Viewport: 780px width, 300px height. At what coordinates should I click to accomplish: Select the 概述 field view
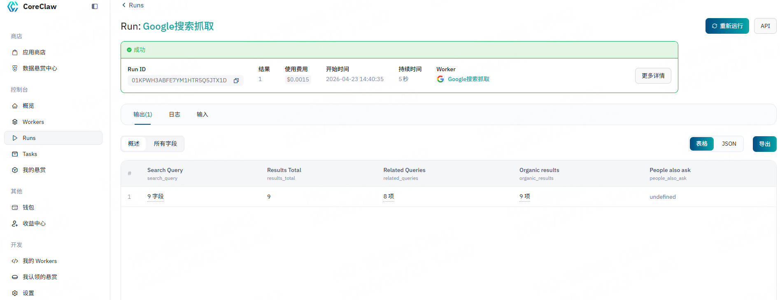tap(134, 144)
